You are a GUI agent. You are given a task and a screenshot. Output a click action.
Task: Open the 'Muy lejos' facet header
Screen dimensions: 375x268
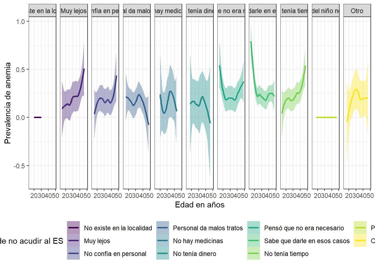coord(74,11)
